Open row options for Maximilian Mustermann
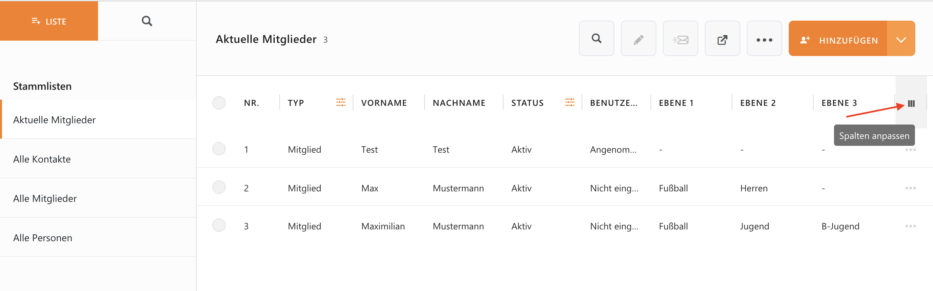The height and width of the screenshot is (291, 933). point(910,226)
